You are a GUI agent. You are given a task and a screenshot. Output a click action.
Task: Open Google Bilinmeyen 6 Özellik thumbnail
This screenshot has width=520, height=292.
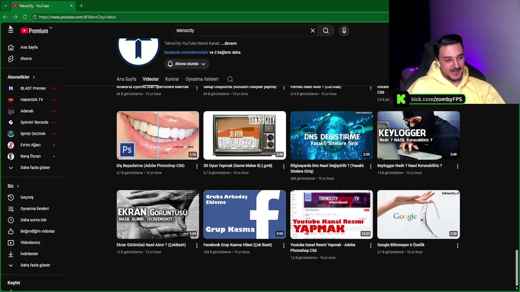tap(418, 215)
